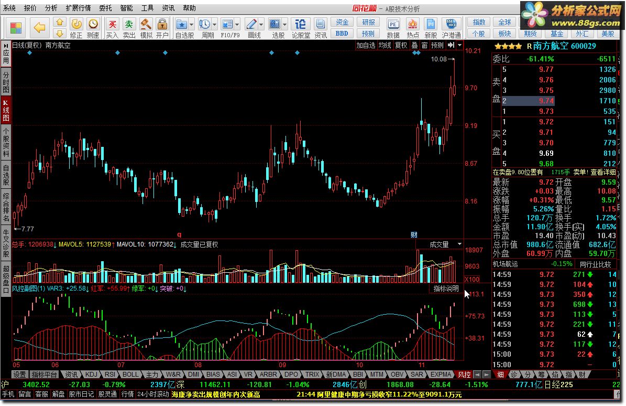
Task: Open 股市日记 in the bottom bar
Action: coord(81,394)
